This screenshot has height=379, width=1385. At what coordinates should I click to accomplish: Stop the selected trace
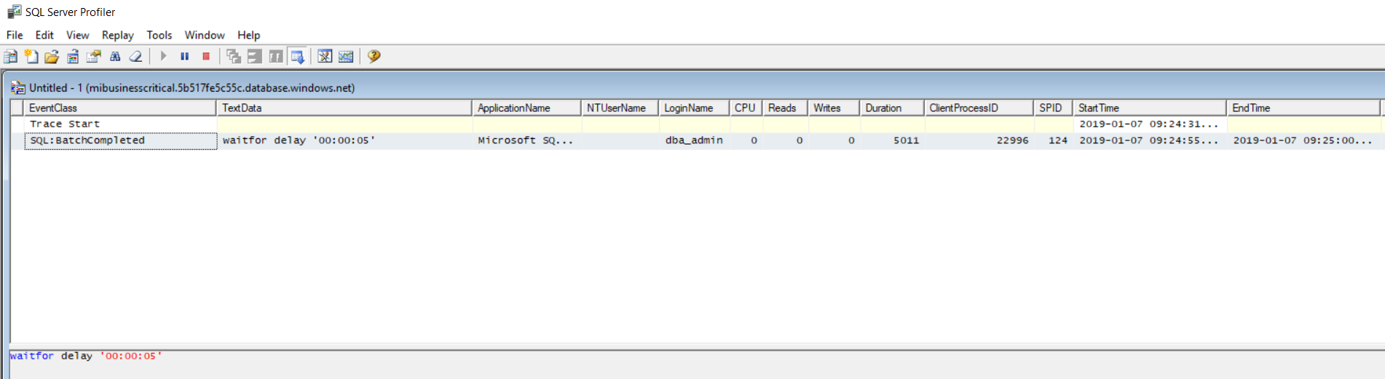[x=206, y=57]
